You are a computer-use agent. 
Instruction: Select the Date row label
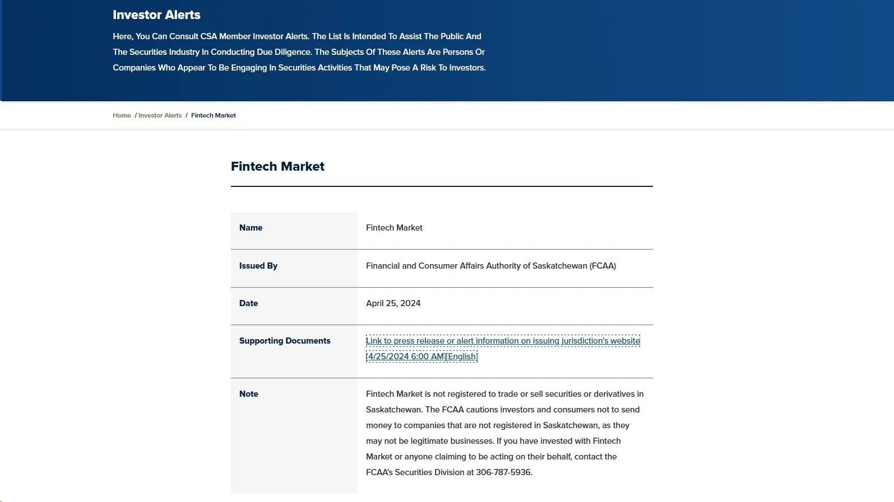point(248,303)
